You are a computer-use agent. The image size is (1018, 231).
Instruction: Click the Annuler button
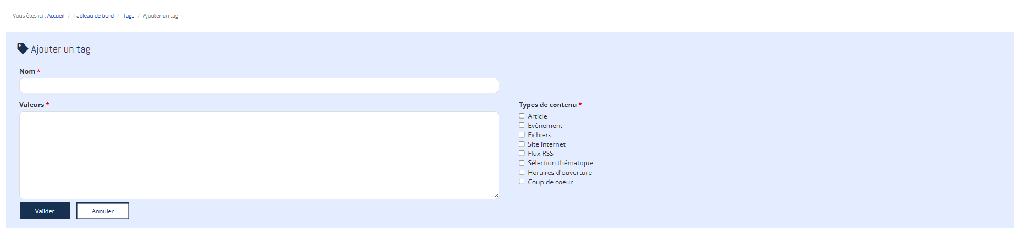click(x=103, y=211)
